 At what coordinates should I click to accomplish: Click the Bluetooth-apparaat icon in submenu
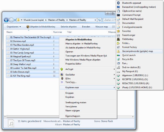(x=118, y=3)
